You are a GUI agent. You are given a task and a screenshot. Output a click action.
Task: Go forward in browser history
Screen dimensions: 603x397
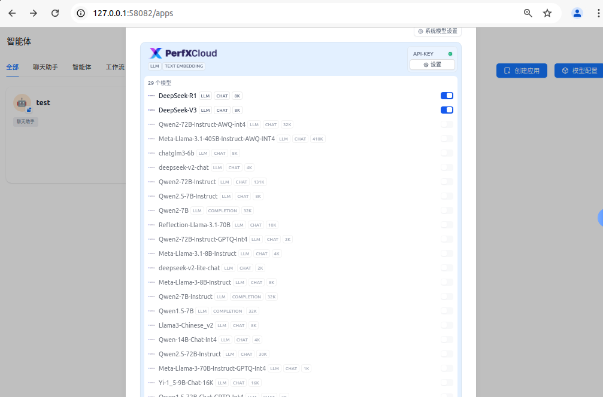coord(34,13)
